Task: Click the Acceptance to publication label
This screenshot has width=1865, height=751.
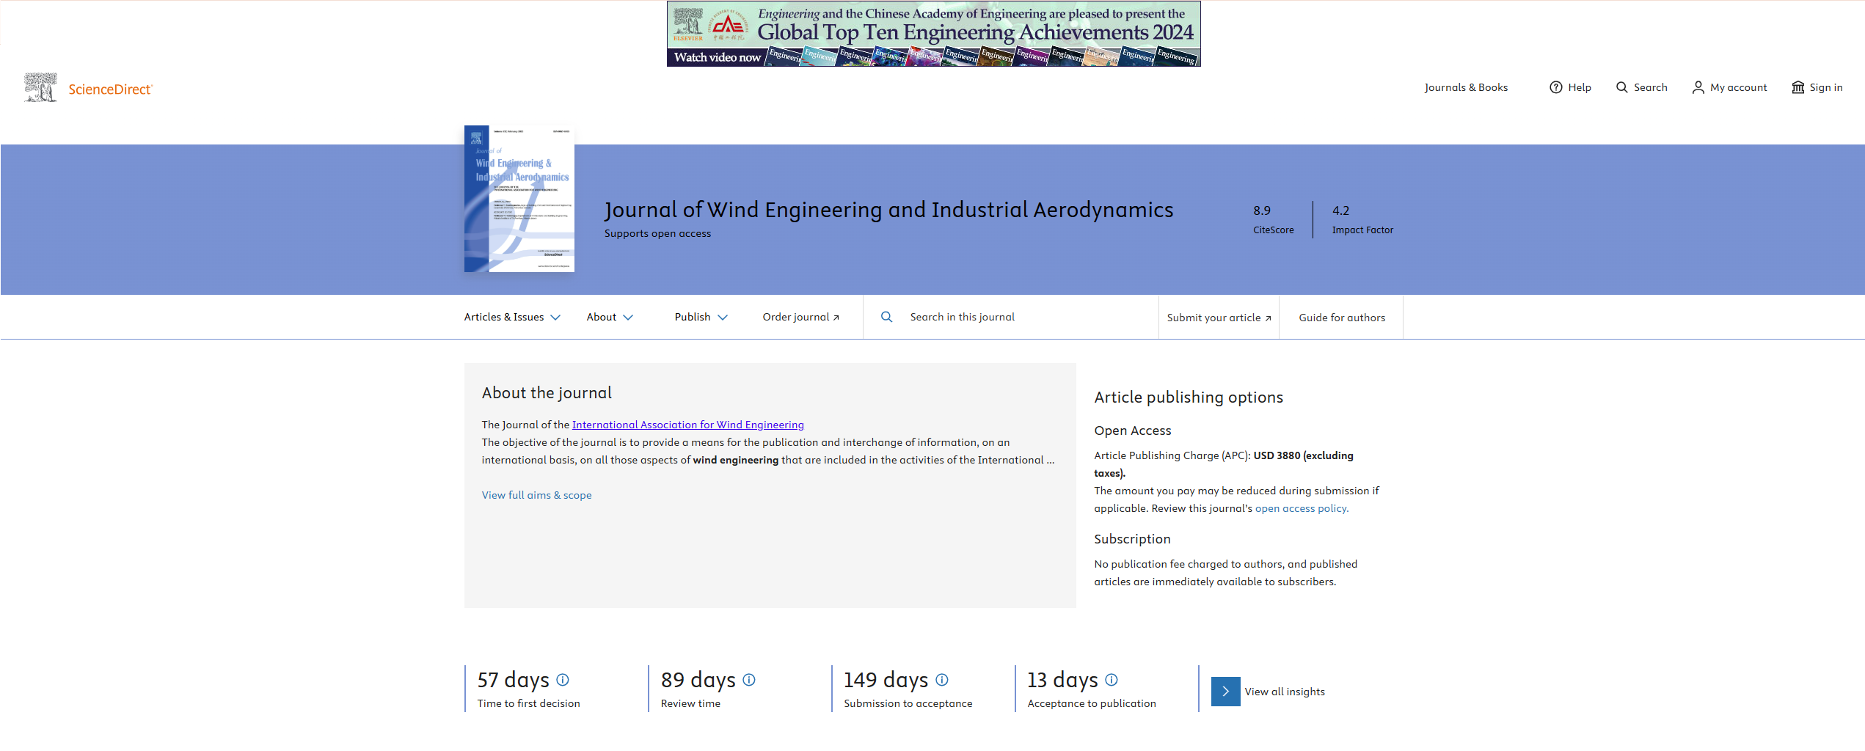Action: (x=1091, y=703)
